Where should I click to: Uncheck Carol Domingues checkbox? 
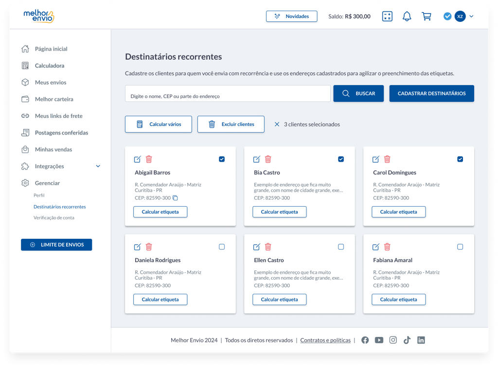(x=460, y=159)
